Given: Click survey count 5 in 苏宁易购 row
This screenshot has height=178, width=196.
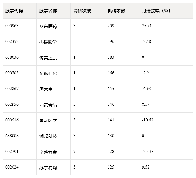Looking at the screenshot, I should click(x=74, y=167).
